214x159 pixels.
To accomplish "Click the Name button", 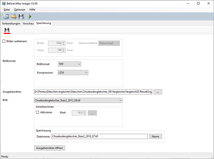I will 156,136.
